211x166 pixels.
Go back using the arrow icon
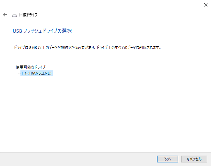tap(5, 15)
